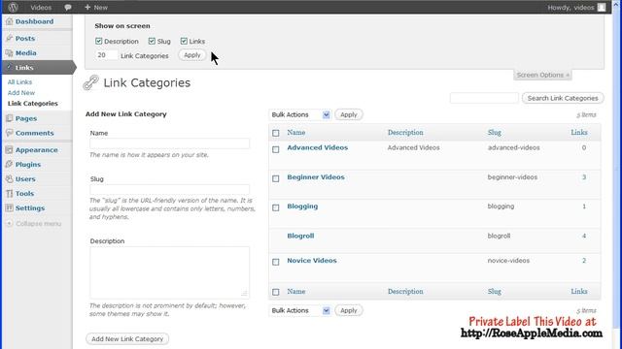622x349 pixels.
Task: Click the Add New Link Category button
Action: click(127, 339)
